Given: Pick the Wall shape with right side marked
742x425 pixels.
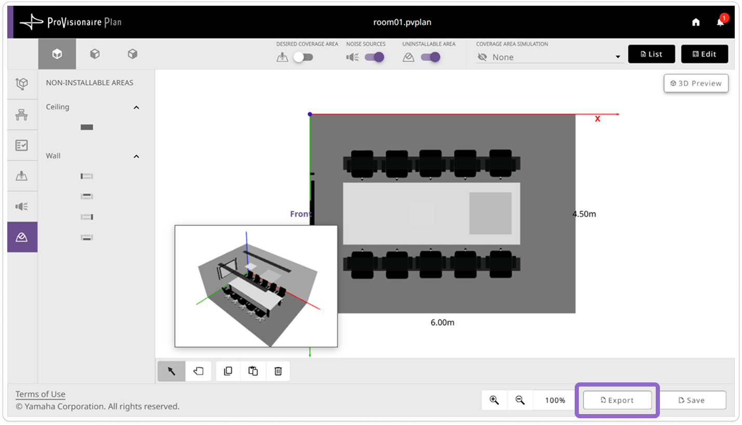Looking at the screenshot, I should coord(87,217).
